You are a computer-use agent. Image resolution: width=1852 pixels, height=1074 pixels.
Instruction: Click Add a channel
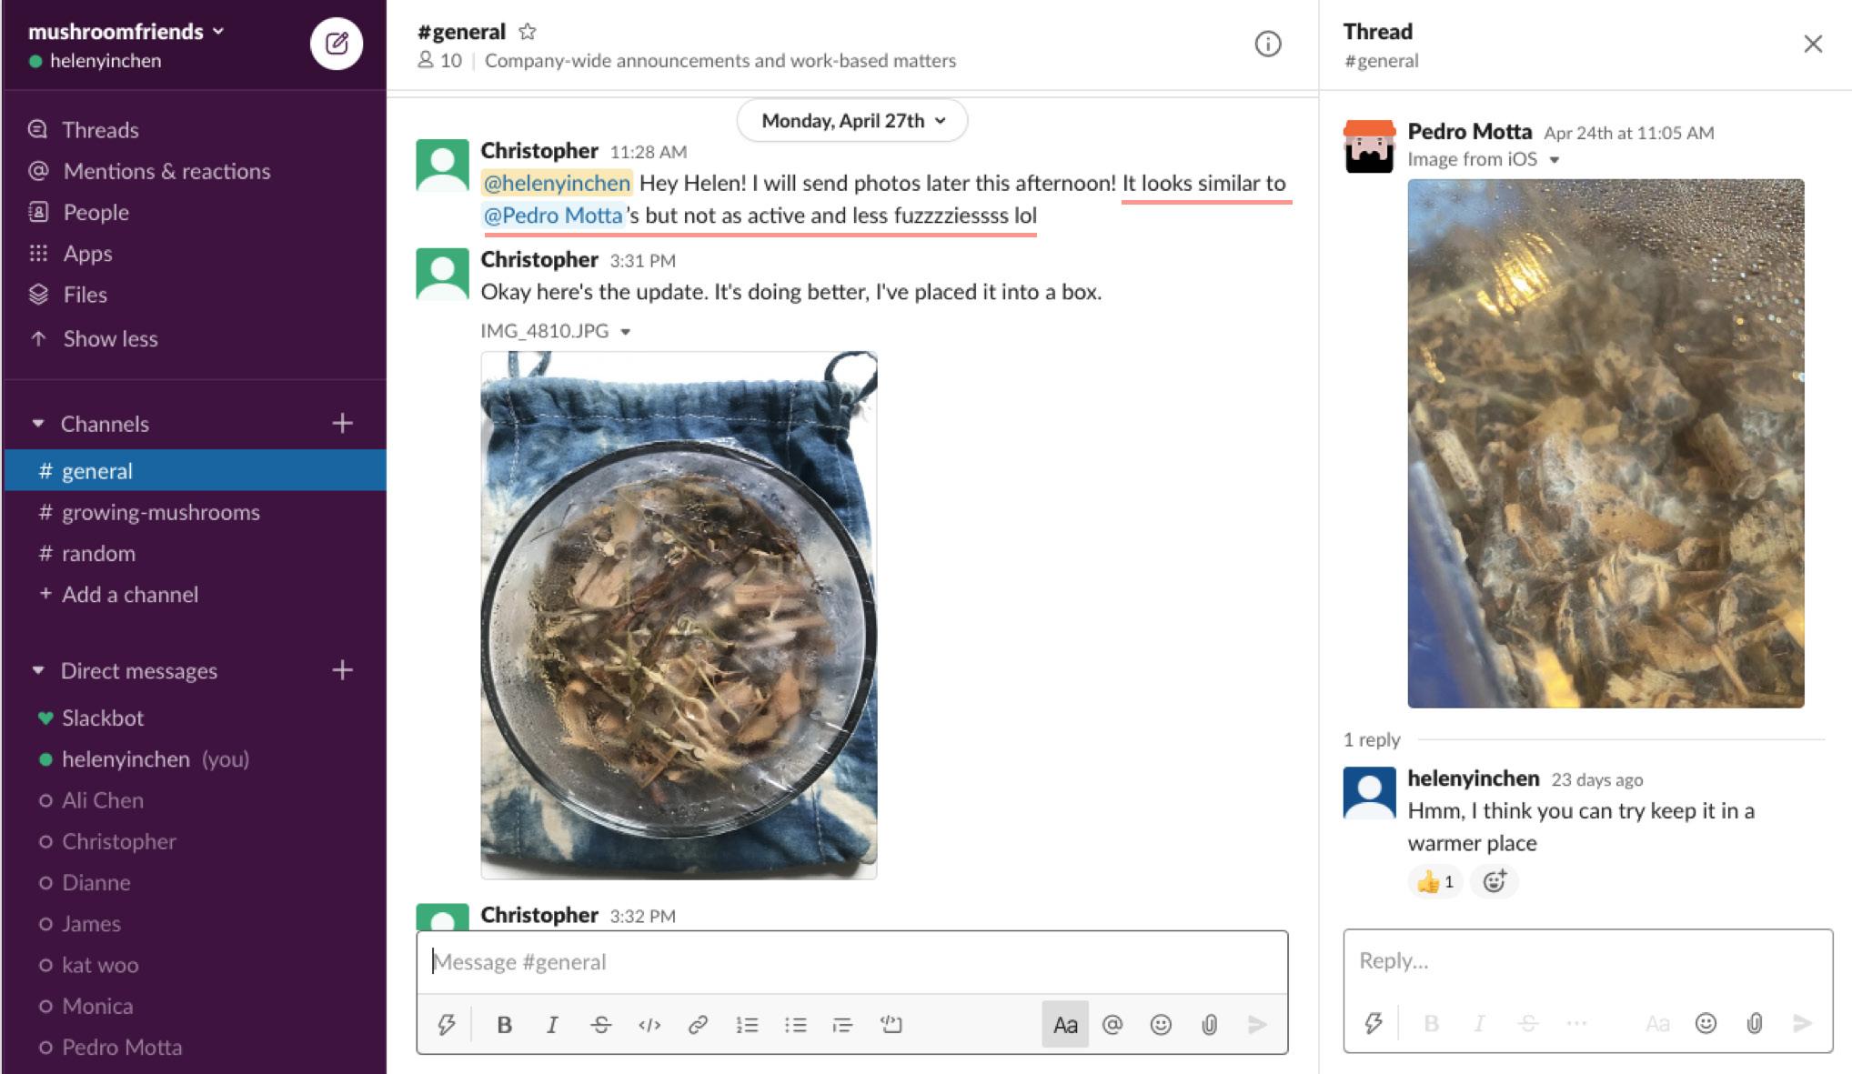click(x=129, y=595)
